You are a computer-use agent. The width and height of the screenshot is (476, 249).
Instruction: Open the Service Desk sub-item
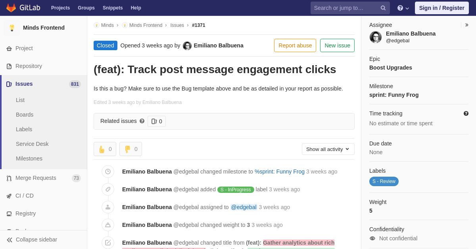point(32,144)
